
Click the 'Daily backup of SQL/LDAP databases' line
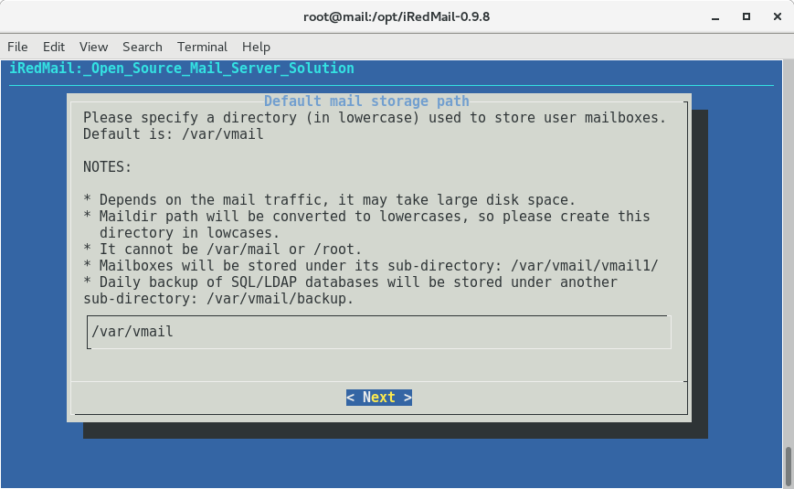[351, 282]
